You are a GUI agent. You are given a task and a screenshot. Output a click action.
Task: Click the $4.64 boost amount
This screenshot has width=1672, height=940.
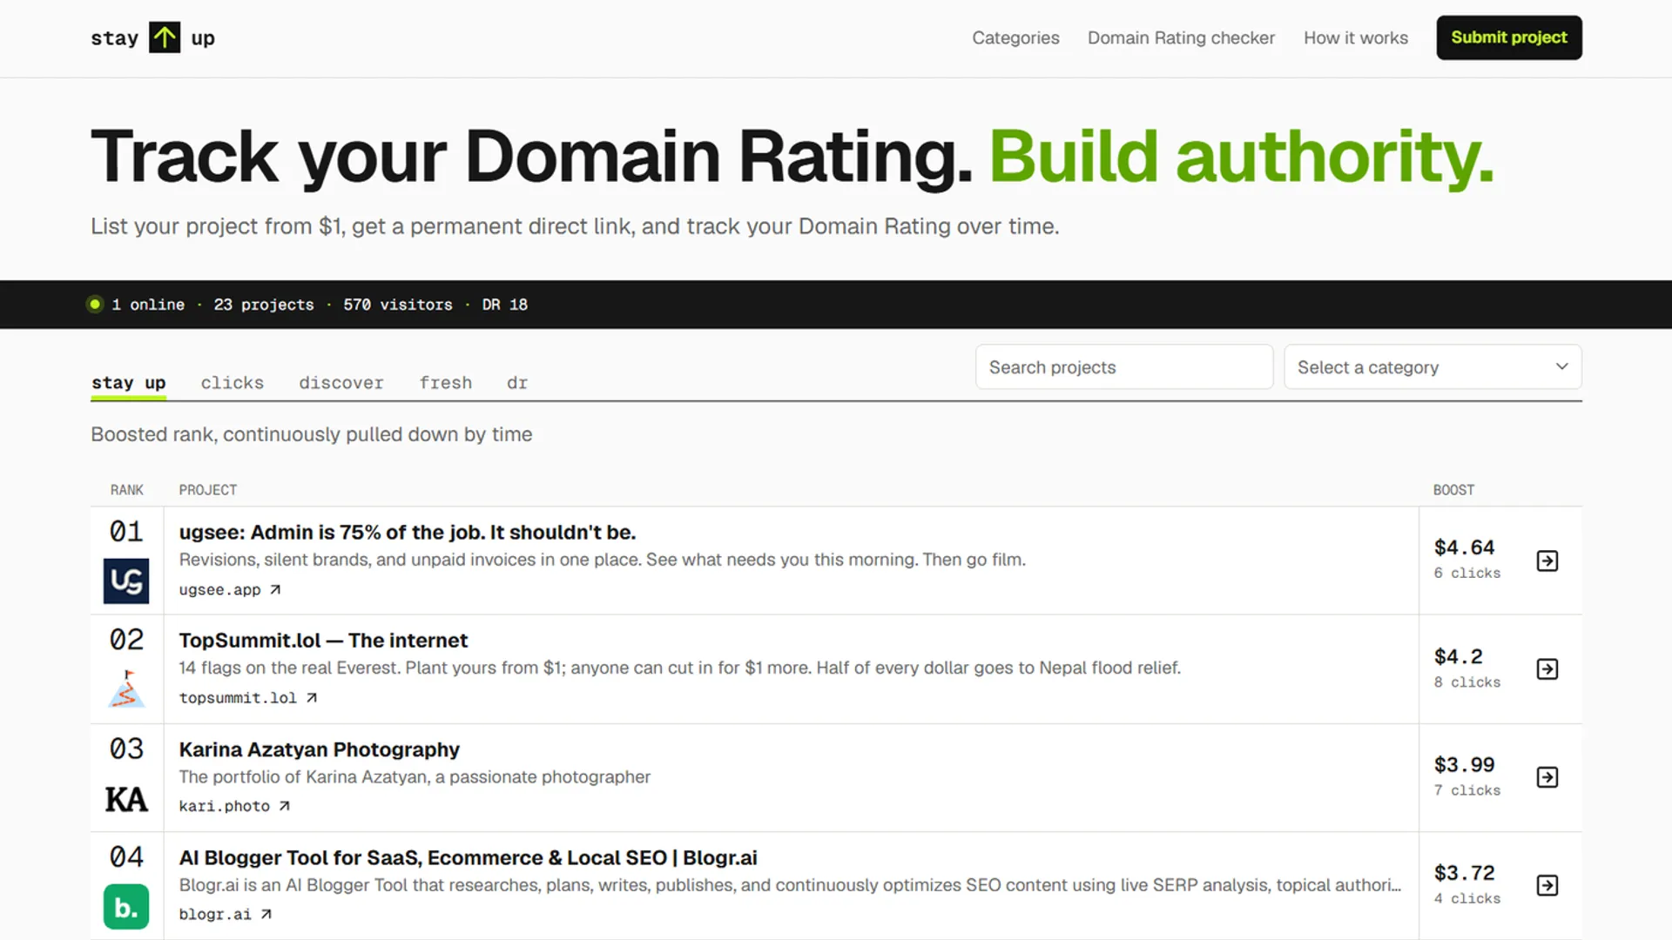pos(1464,547)
